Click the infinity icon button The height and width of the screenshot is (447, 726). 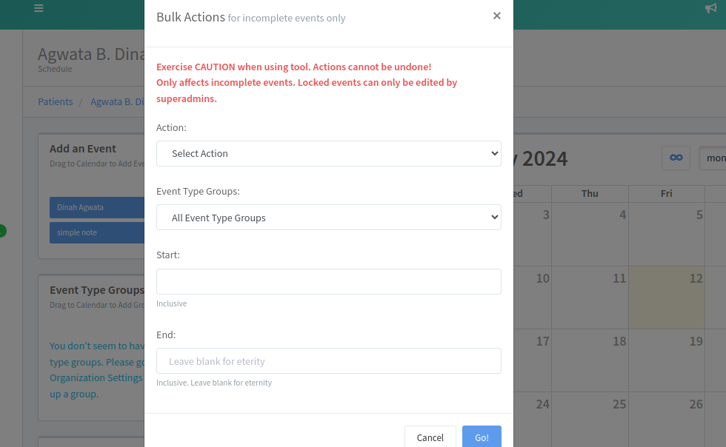click(x=676, y=158)
